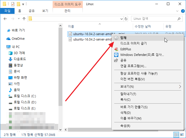The image size is (186, 138).
Task: Click horizontal scrollbar left arrow
Action: (66, 130)
